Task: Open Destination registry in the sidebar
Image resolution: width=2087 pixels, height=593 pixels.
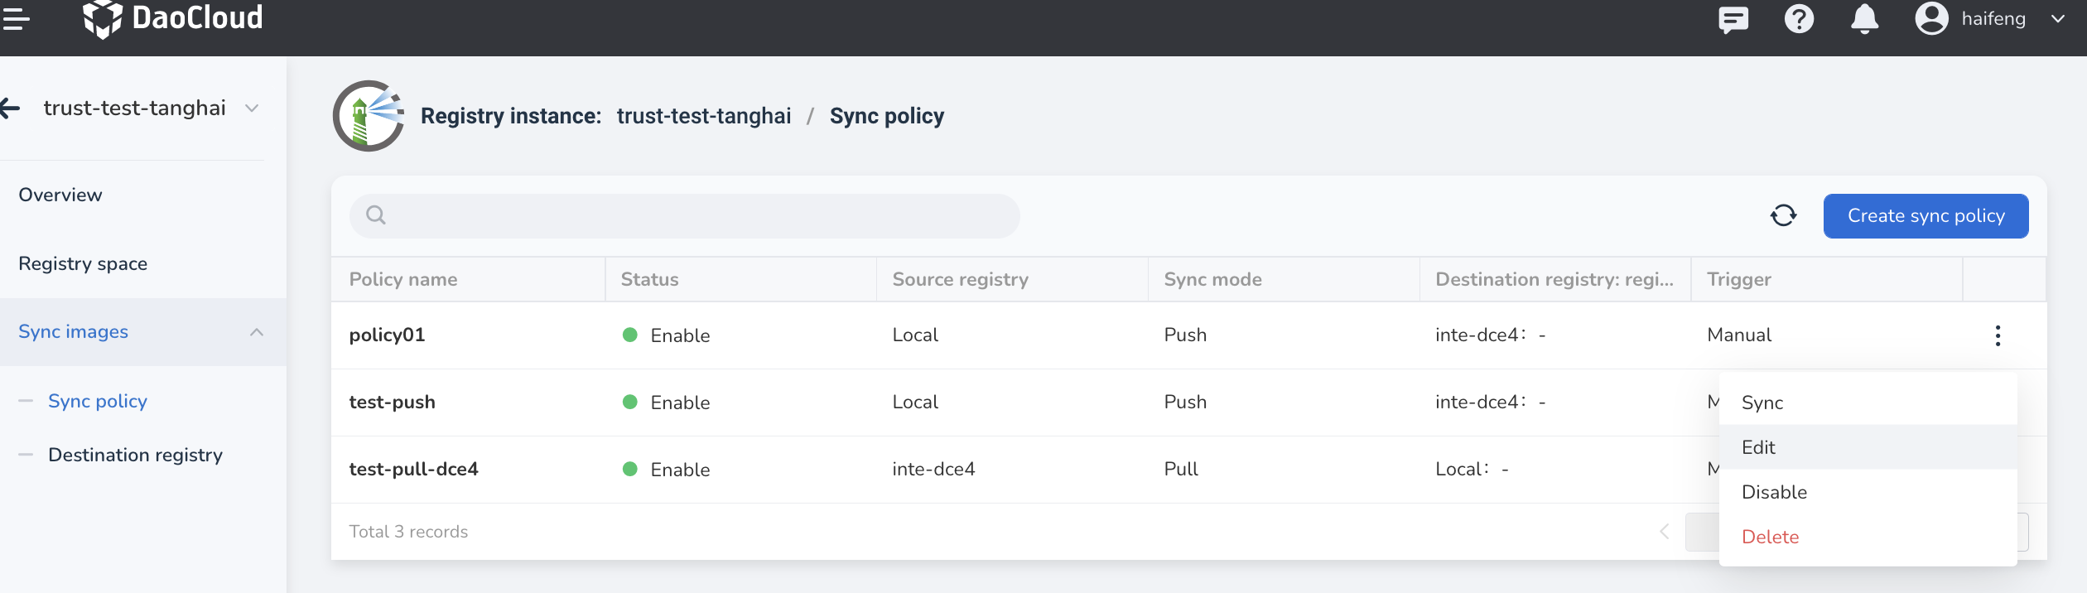Action: coord(135,455)
